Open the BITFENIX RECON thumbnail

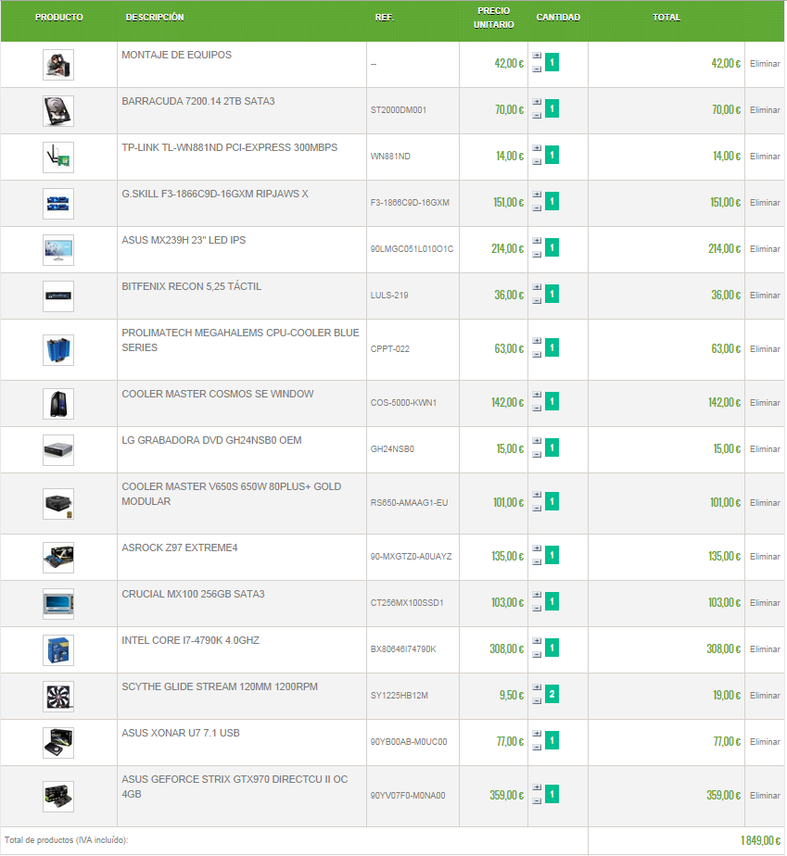coord(58,296)
